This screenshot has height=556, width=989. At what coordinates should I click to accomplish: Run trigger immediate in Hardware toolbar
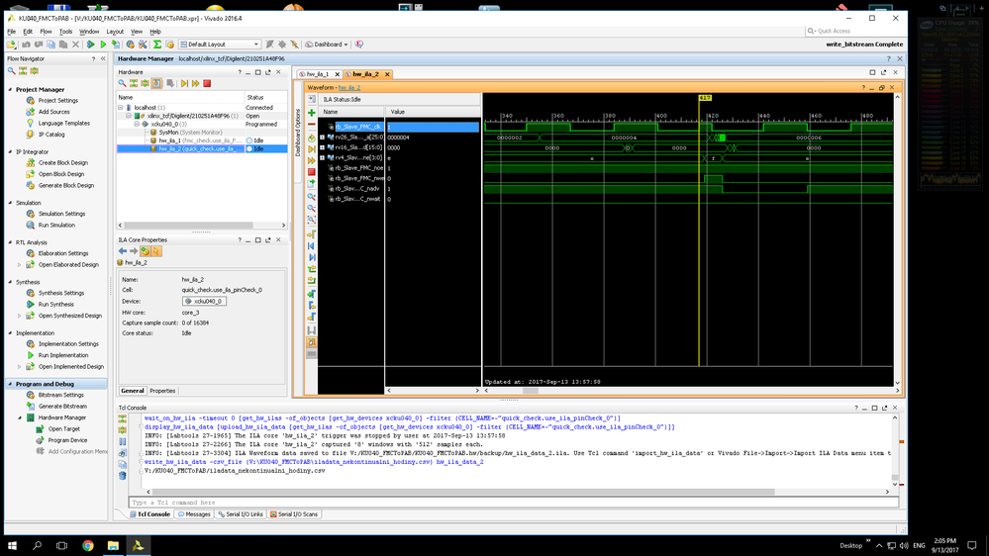196,83
